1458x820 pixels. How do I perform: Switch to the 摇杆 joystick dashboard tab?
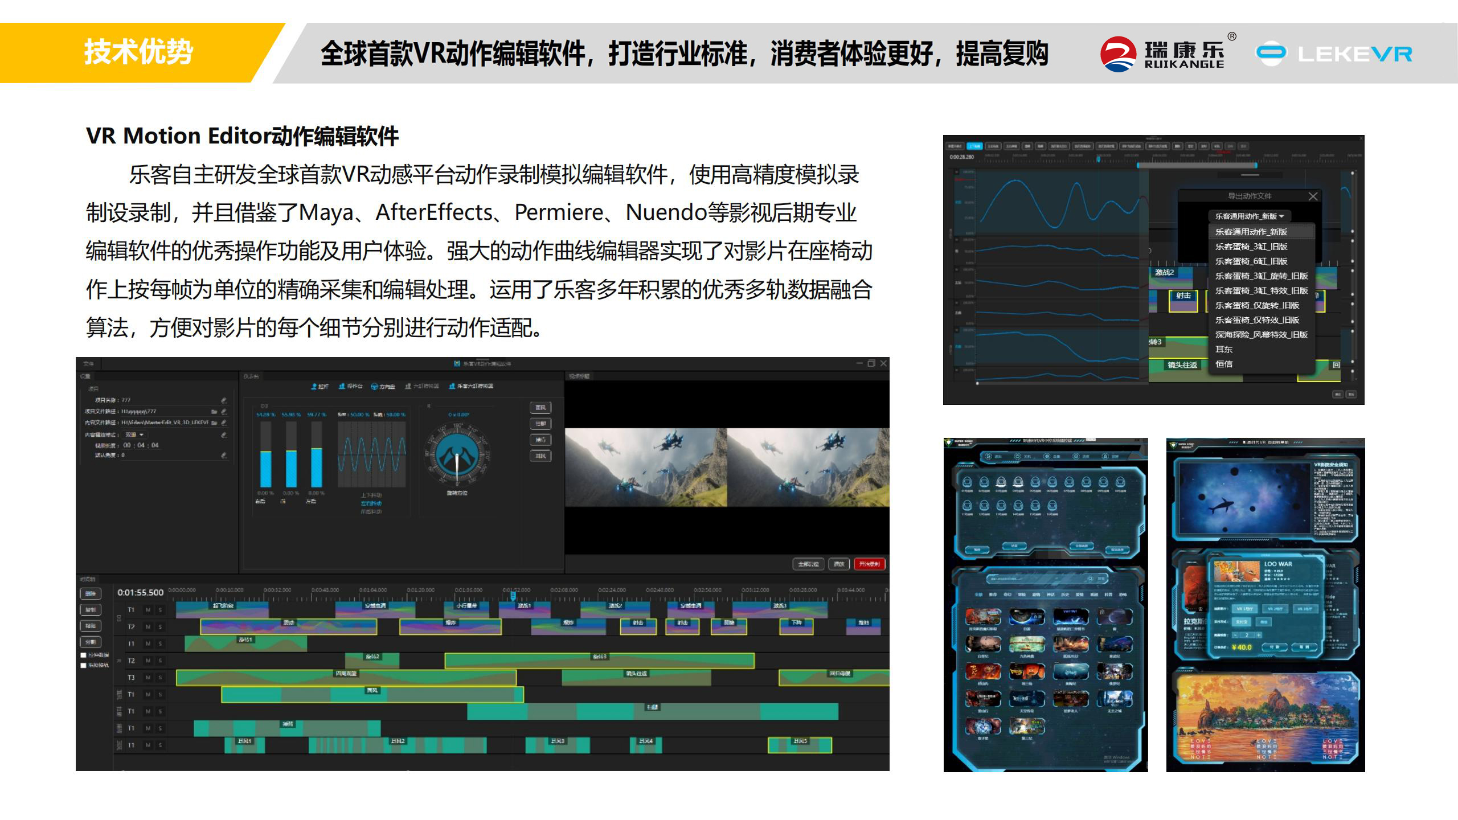(x=320, y=386)
